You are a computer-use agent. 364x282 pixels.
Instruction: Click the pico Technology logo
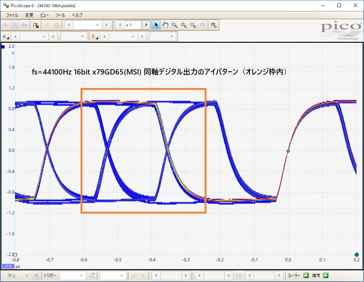coord(341,30)
